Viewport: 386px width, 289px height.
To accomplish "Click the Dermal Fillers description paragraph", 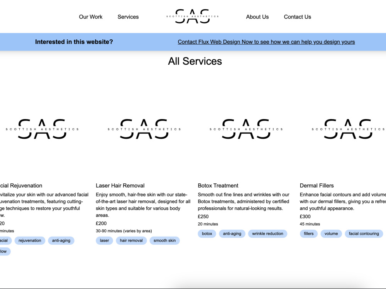I will (x=343, y=202).
